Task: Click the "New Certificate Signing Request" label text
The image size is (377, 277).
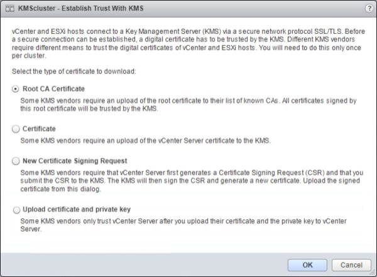Action: click(x=75, y=161)
